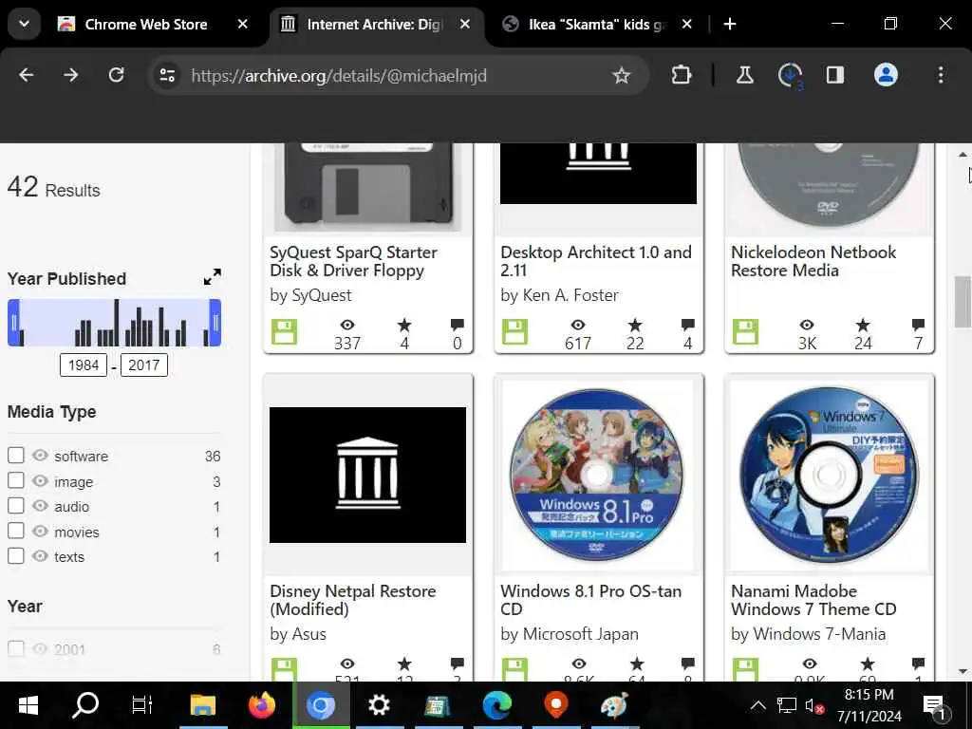Toggle eye icon next to texts

pyautogui.click(x=40, y=556)
